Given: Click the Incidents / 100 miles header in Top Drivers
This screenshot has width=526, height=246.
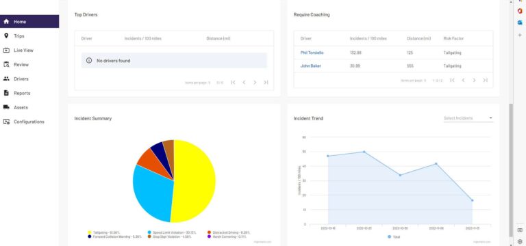Looking at the screenshot, I should coord(143,38).
